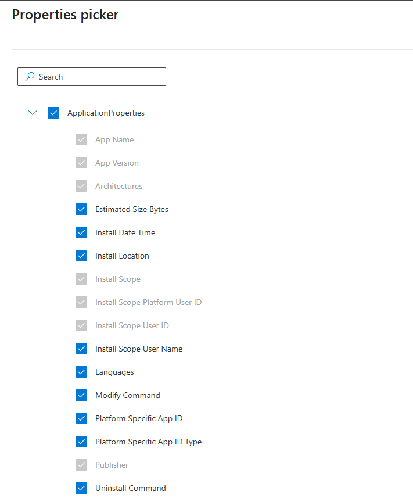Click the Estimated Size Bytes label
The width and height of the screenshot is (413, 502).
point(132,209)
